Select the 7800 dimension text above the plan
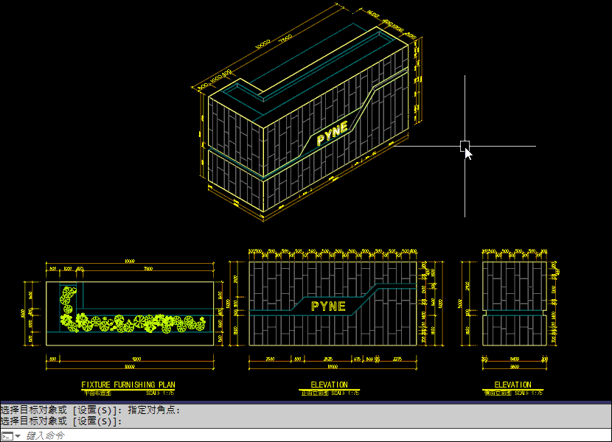Image resolution: width=612 pixels, height=442 pixels. click(147, 269)
